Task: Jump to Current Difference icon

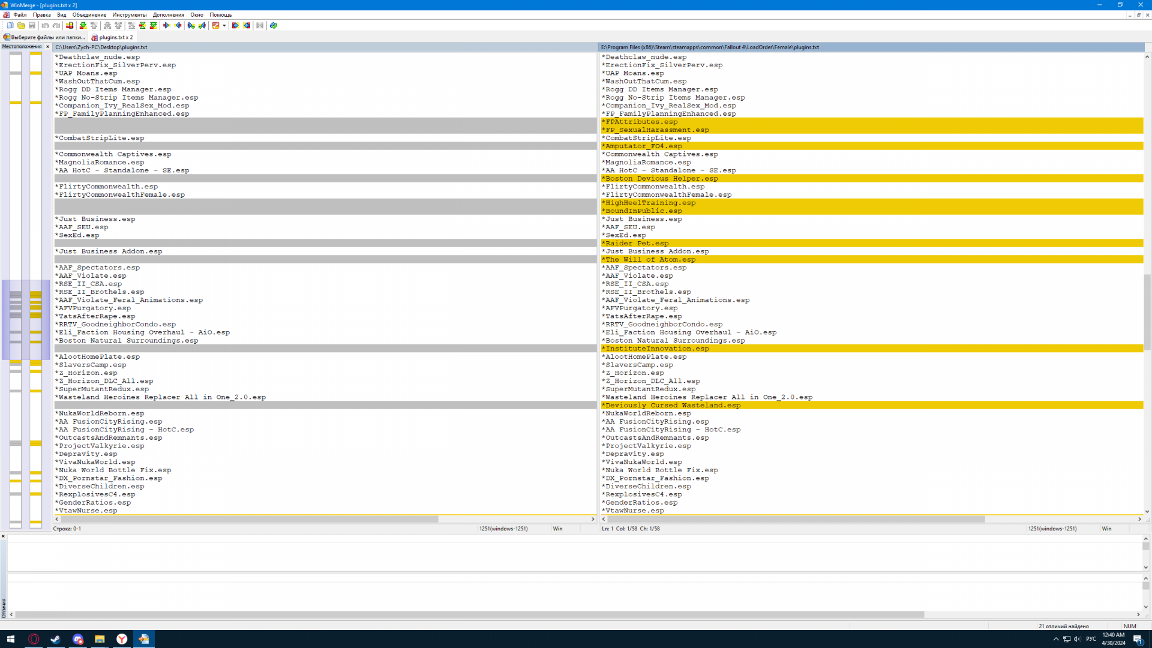Action: pos(142,25)
